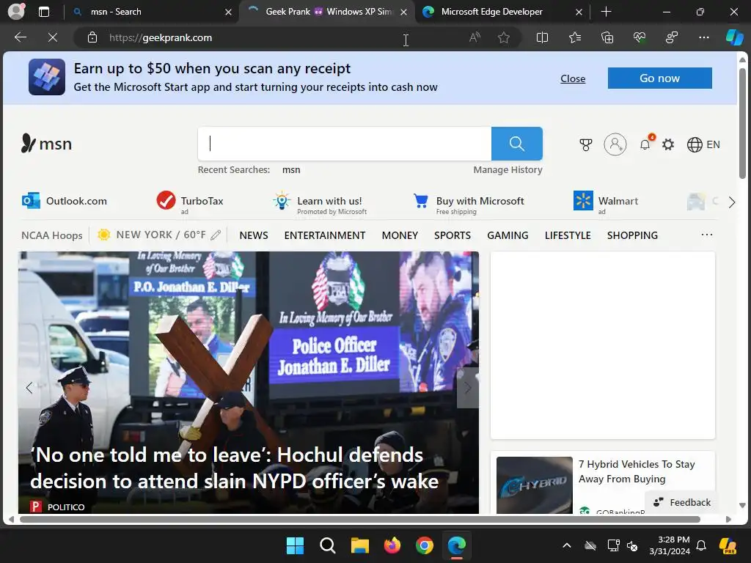Open Microsoft Rewards trophy icon
This screenshot has width=751, height=563.
click(x=585, y=144)
